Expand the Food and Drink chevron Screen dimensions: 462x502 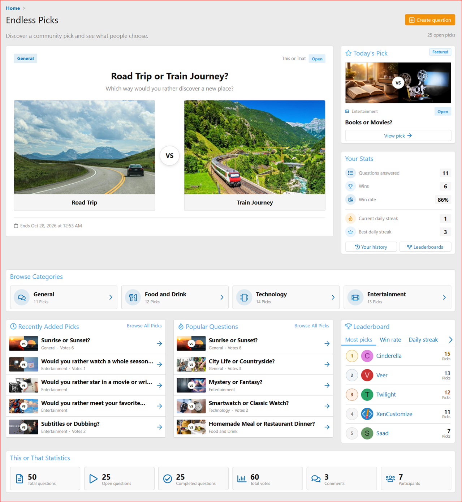[x=222, y=297]
